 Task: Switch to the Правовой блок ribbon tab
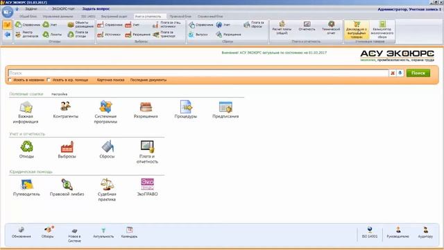(x=180, y=17)
